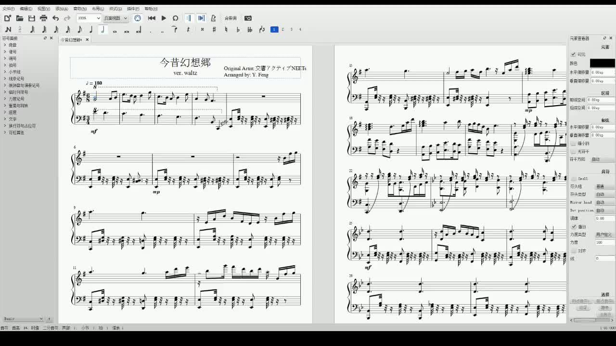Add a tie to the note
616x346 pixels.
coord(175,30)
